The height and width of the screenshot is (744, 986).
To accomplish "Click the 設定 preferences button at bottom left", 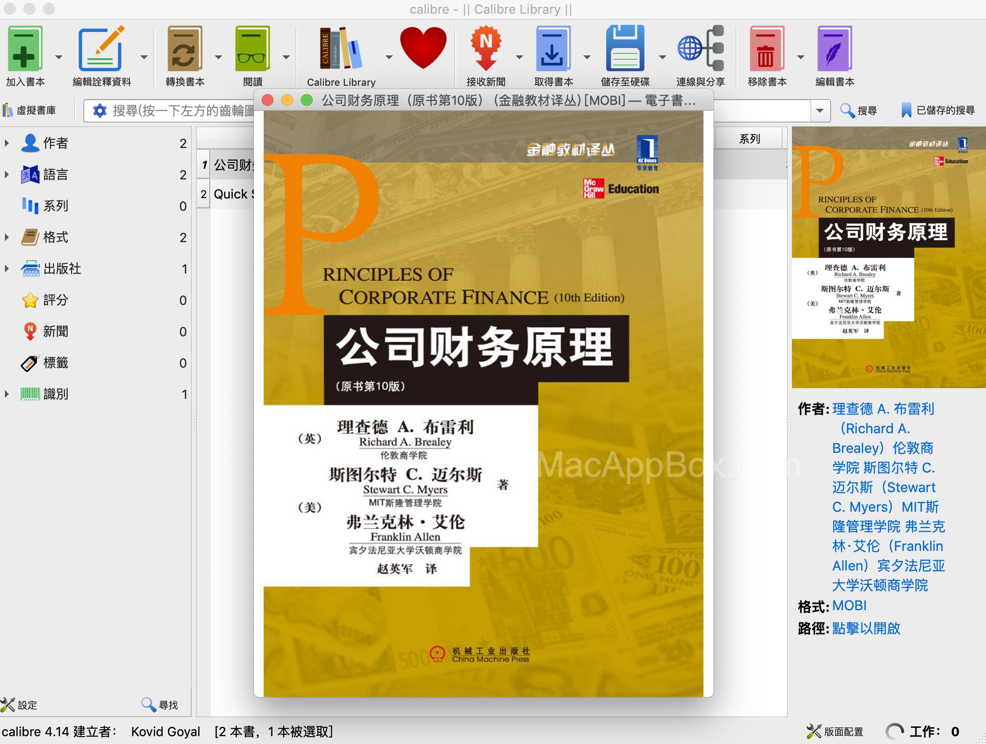I will [19, 705].
